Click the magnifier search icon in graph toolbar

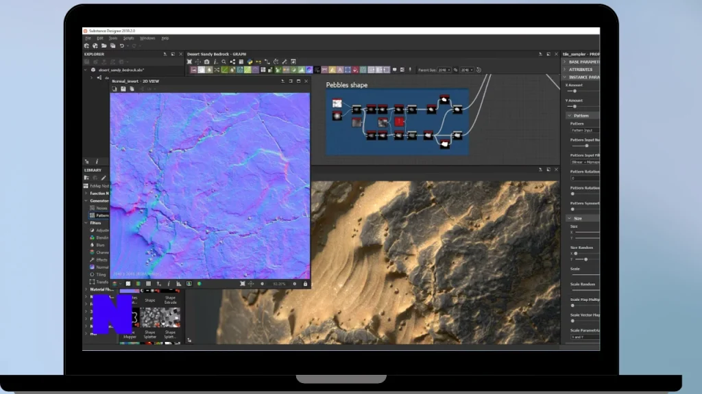point(224,62)
